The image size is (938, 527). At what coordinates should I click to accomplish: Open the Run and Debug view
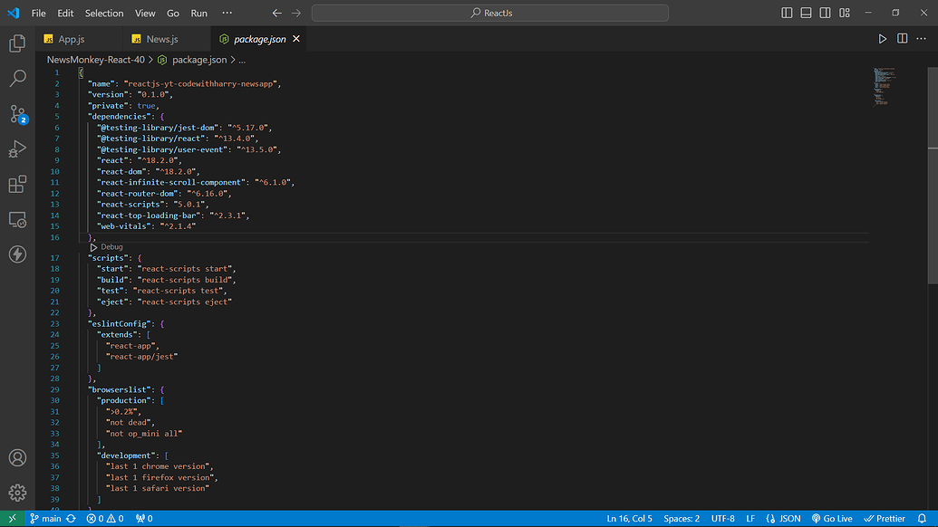coord(17,149)
